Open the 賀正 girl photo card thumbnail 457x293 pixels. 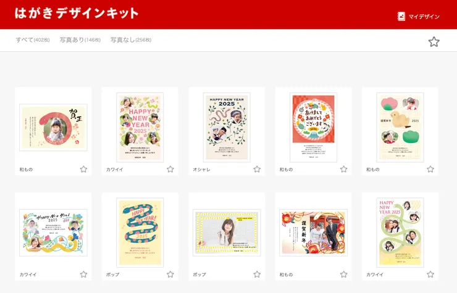click(x=53, y=127)
